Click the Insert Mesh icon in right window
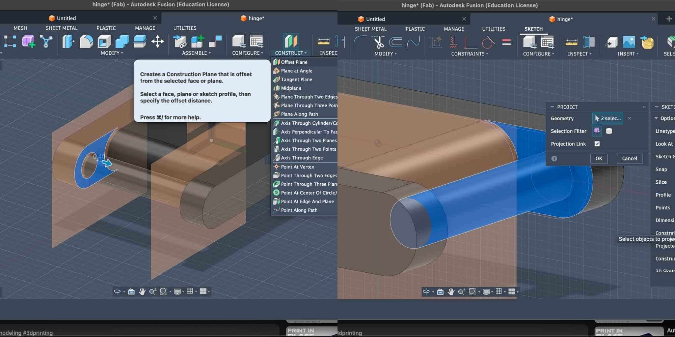The height and width of the screenshot is (337, 675). coord(647,42)
